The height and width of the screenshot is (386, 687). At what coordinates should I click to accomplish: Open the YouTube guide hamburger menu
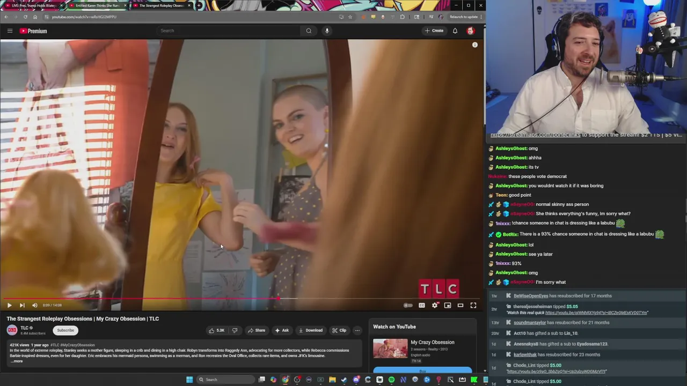pyautogui.click(x=10, y=31)
